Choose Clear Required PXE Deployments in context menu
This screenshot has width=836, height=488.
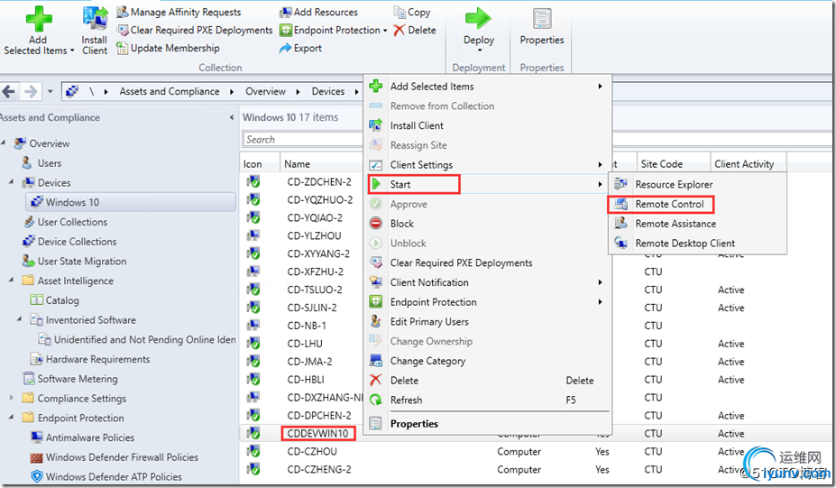tap(487, 262)
